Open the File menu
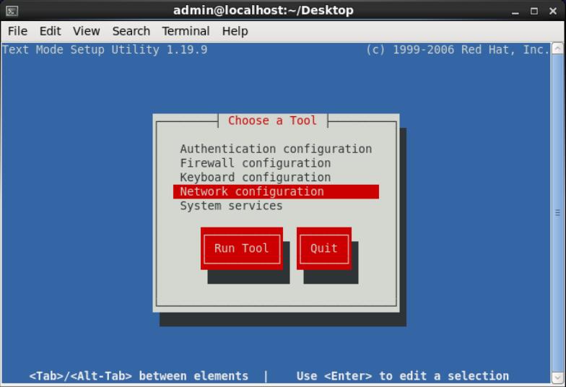Image resolution: width=566 pixels, height=387 pixels. point(17,31)
